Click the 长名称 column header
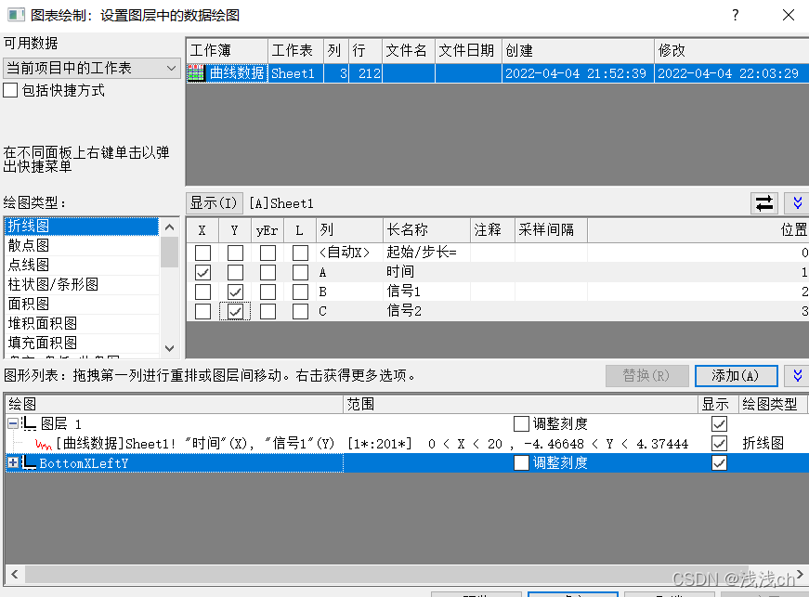The height and width of the screenshot is (597, 809). [426, 230]
